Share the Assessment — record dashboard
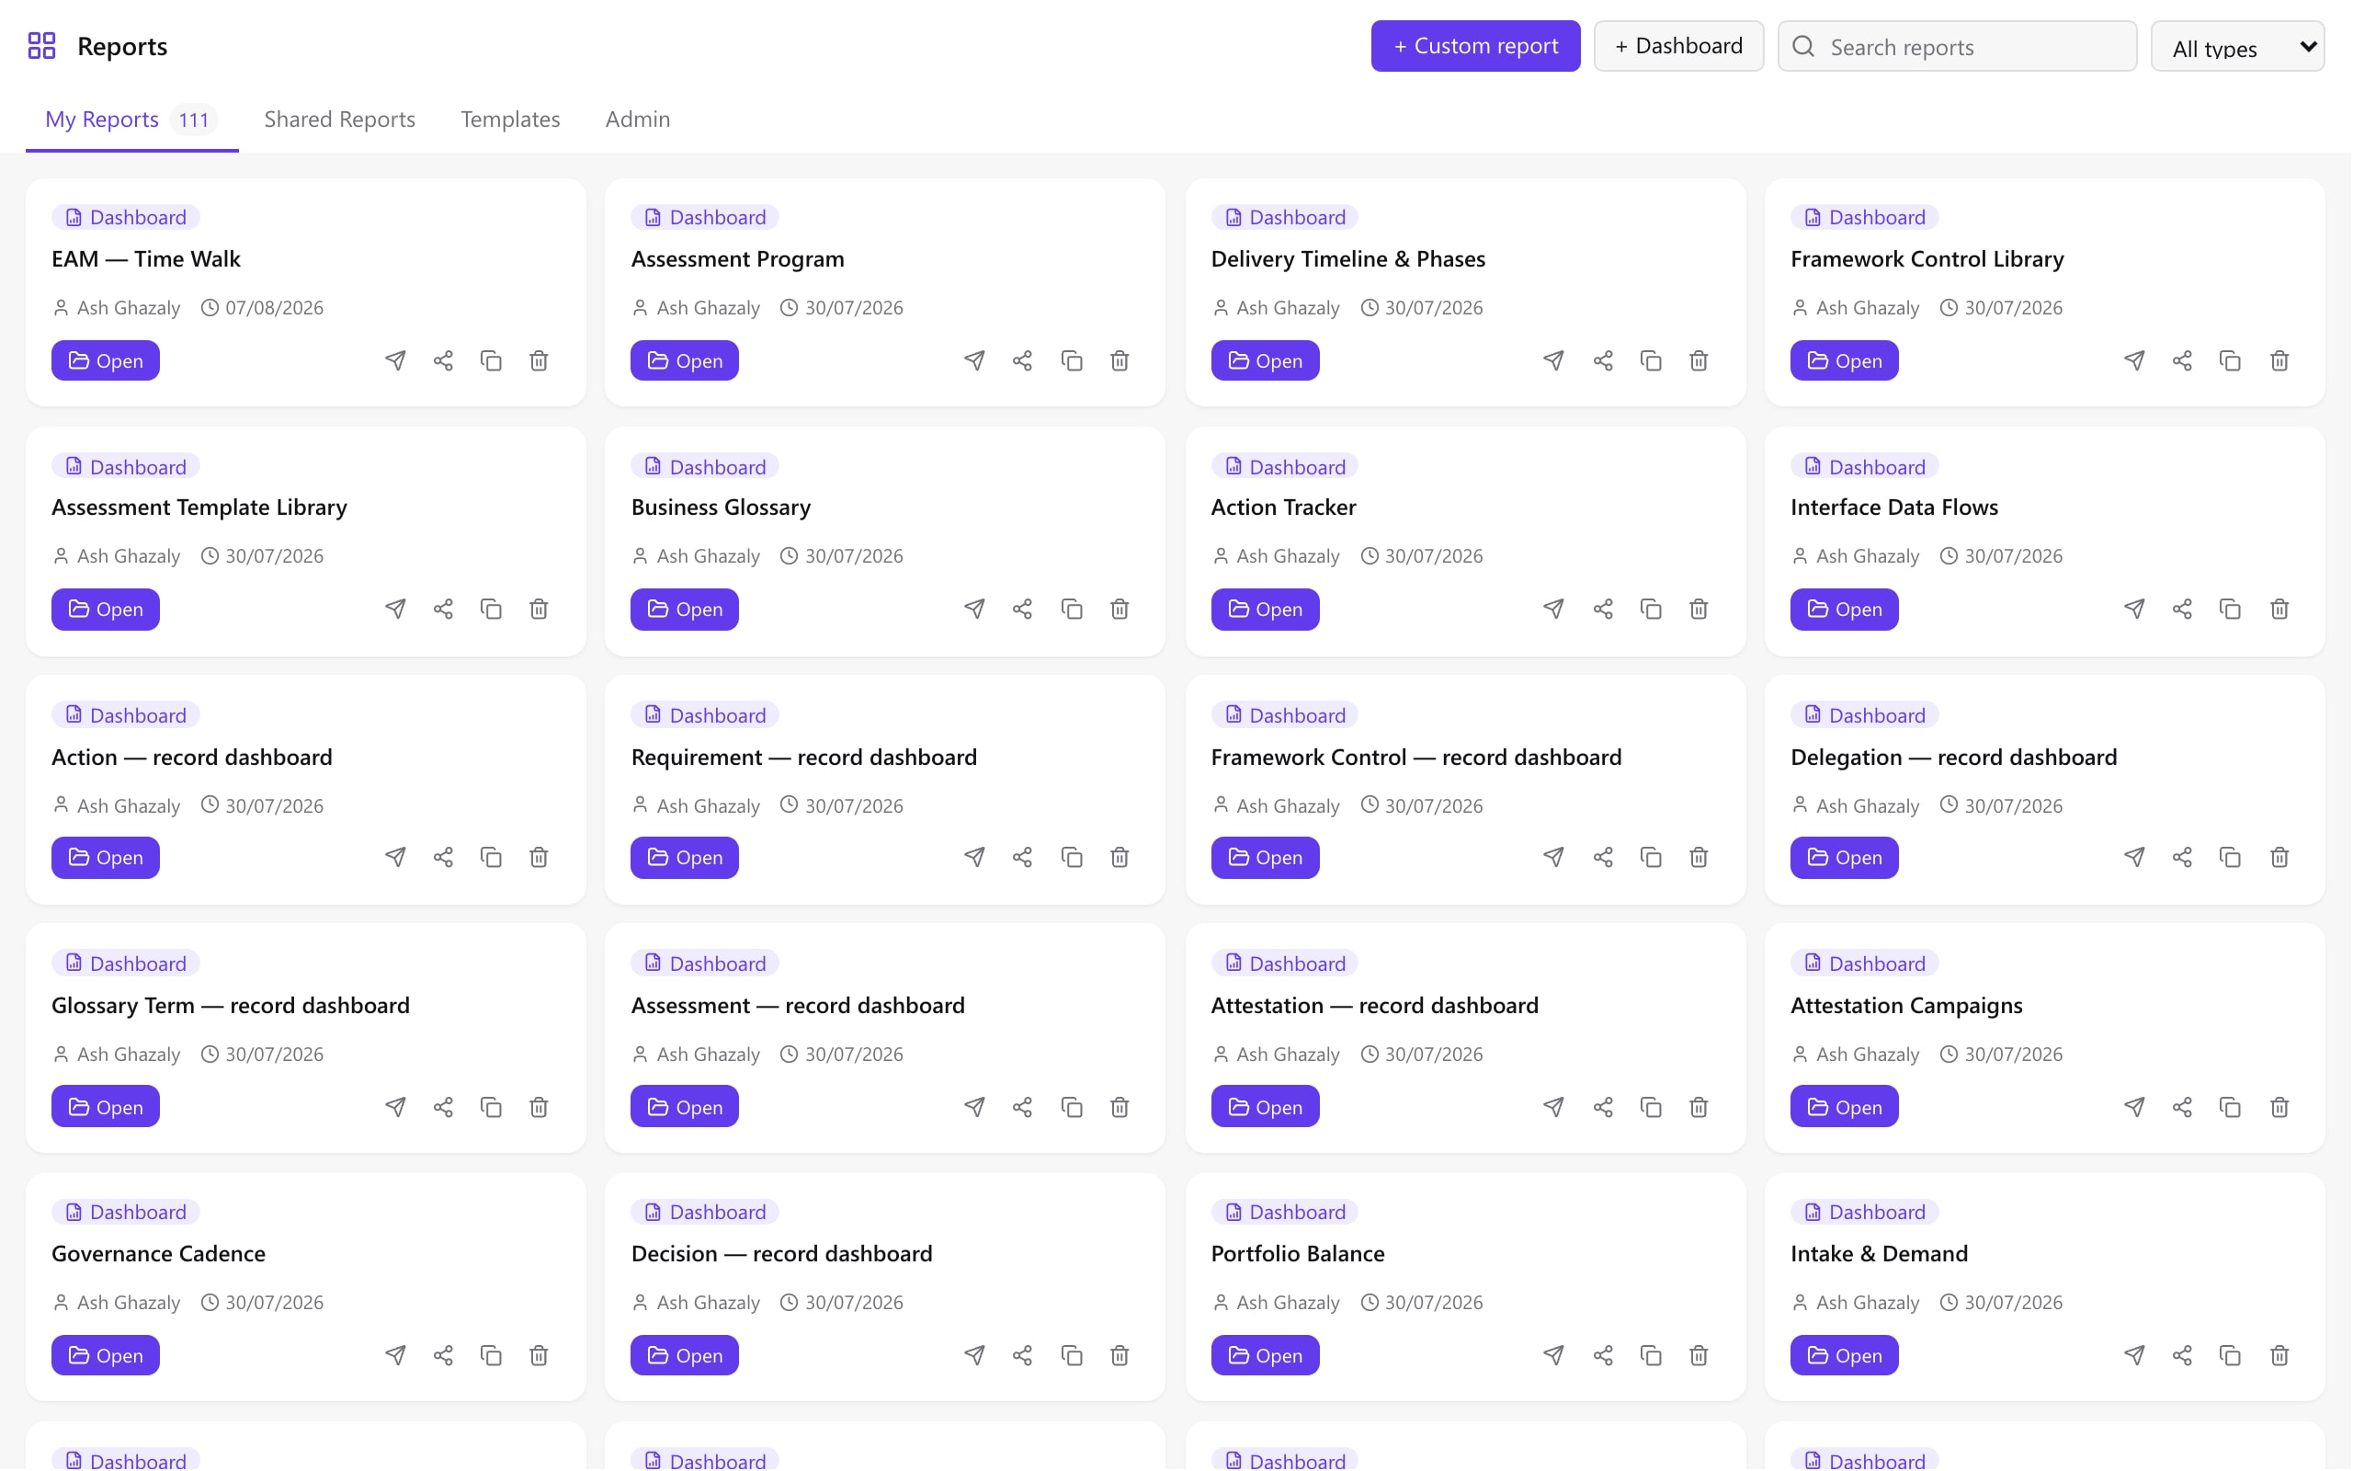Viewport: 2353px width, 1471px height. tap(1023, 1107)
